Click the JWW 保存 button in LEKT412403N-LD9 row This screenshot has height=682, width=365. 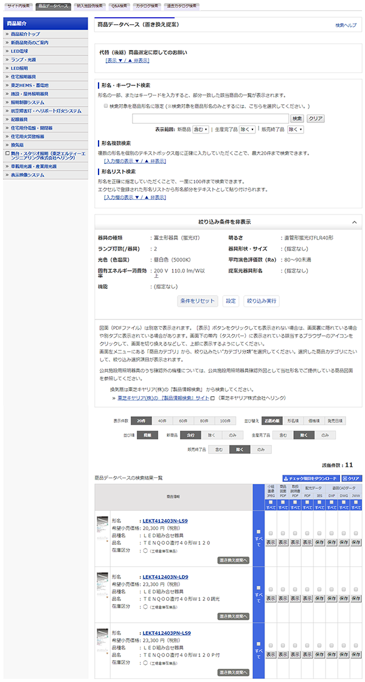click(356, 599)
